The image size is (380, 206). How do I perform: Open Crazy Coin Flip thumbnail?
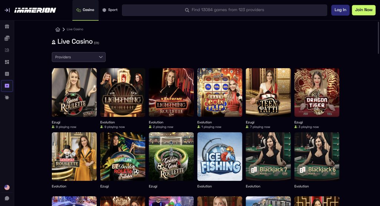pyautogui.click(x=220, y=93)
